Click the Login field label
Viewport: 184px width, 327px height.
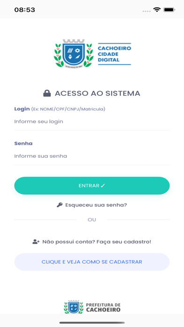[22, 109]
